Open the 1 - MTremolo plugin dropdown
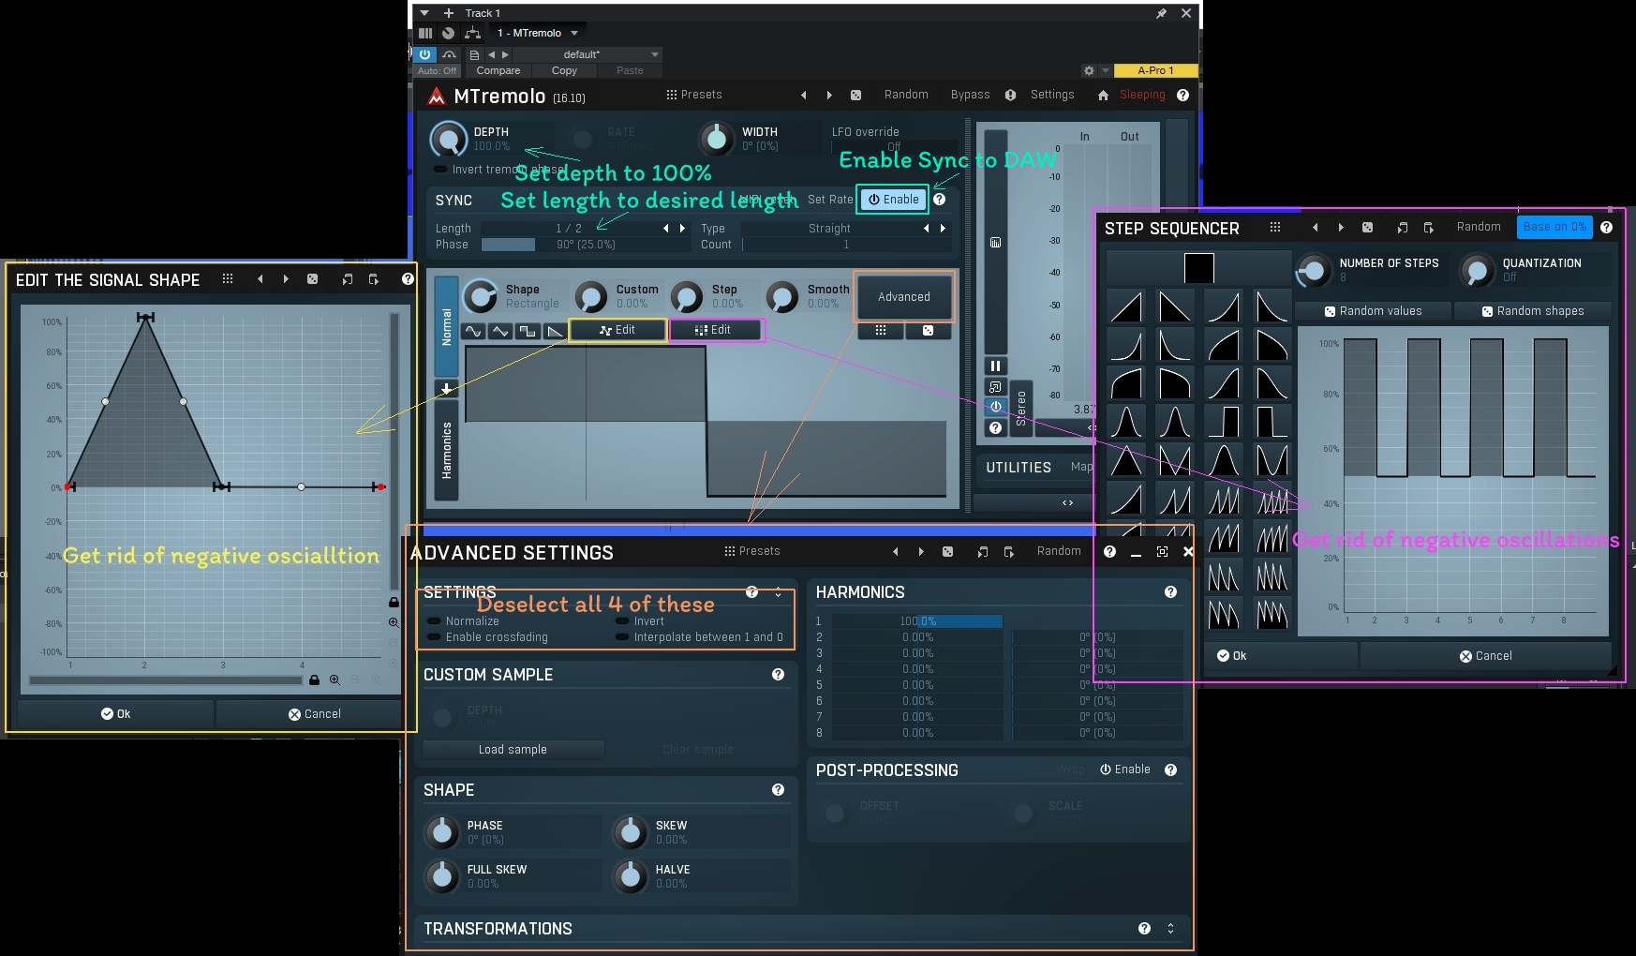Viewport: 1636px width, 956px height. coord(538,33)
